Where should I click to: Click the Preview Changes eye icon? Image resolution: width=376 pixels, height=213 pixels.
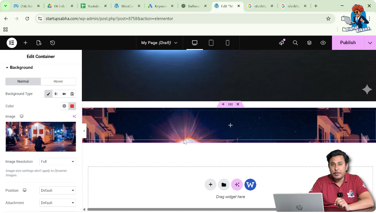click(323, 43)
